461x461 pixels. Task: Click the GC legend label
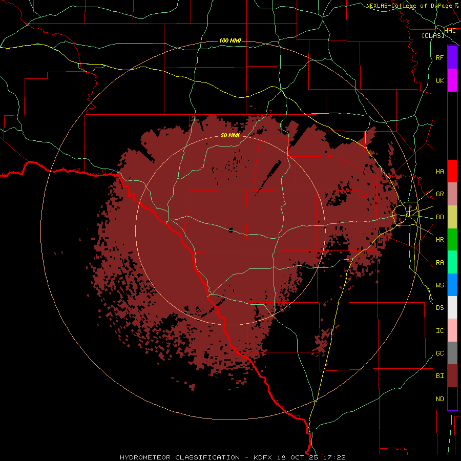tap(439, 353)
